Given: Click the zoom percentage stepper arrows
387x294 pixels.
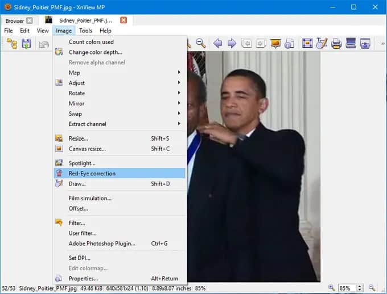Looking at the screenshot, I should coord(360,288).
